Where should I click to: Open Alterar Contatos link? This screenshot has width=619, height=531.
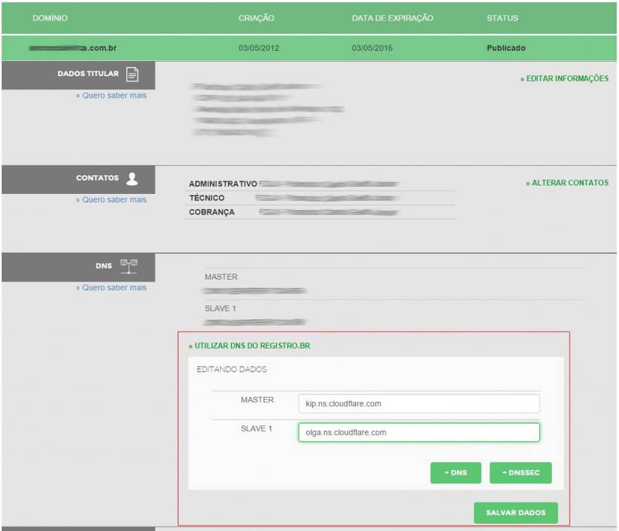coord(567,182)
